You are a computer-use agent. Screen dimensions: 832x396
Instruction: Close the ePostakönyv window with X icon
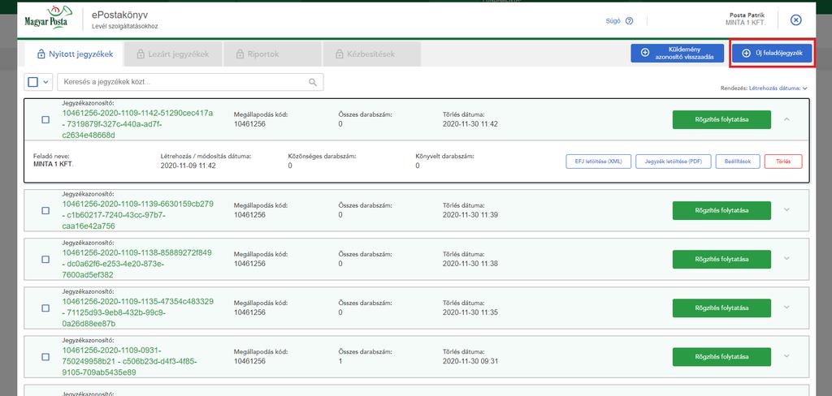(x=796, y=20)
